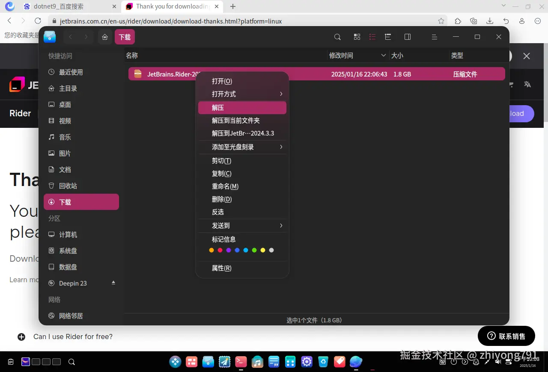This screenshot has height=372, width=548.
Task: Open Deepin 23 disc in the sidebar
Action: [x=81, y=283]
